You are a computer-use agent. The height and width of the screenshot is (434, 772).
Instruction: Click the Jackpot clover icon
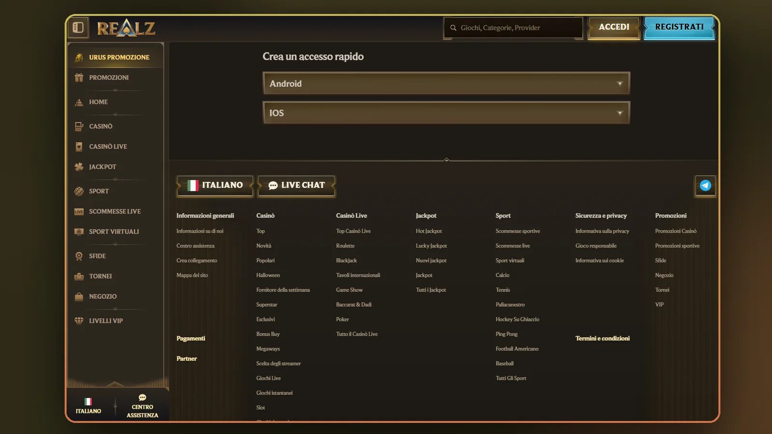click(x=79, y=167)
